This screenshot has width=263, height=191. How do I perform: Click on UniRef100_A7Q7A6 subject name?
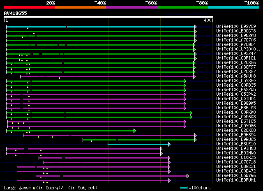236,40
